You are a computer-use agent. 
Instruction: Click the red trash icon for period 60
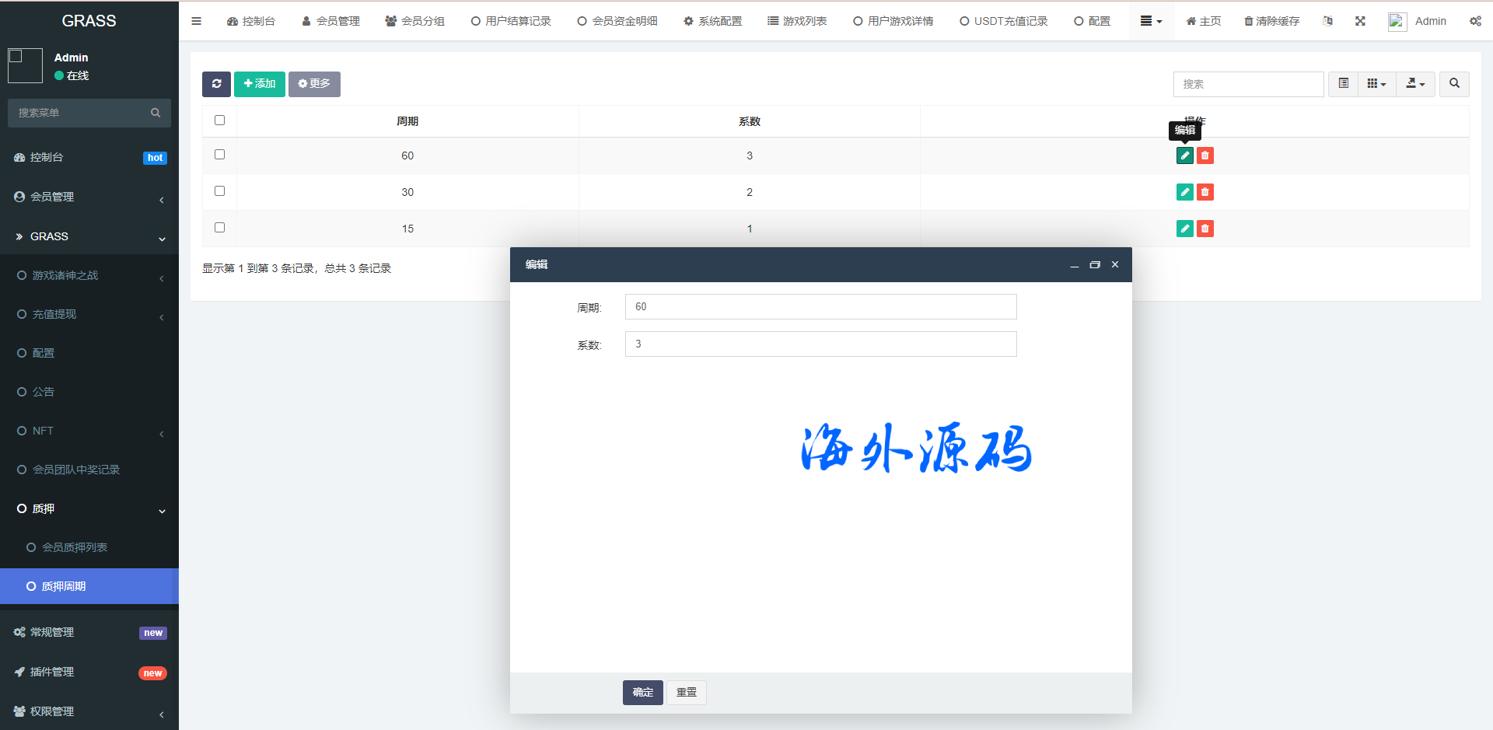[x=1205, y=155]
